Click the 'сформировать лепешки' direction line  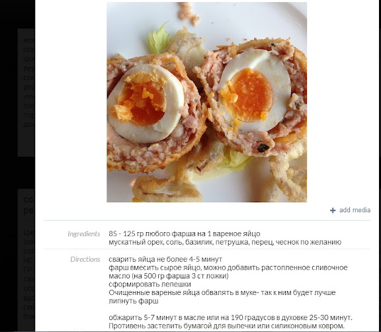[149, 284]
